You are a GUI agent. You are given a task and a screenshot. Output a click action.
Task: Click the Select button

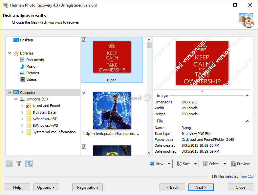(211, 164)
